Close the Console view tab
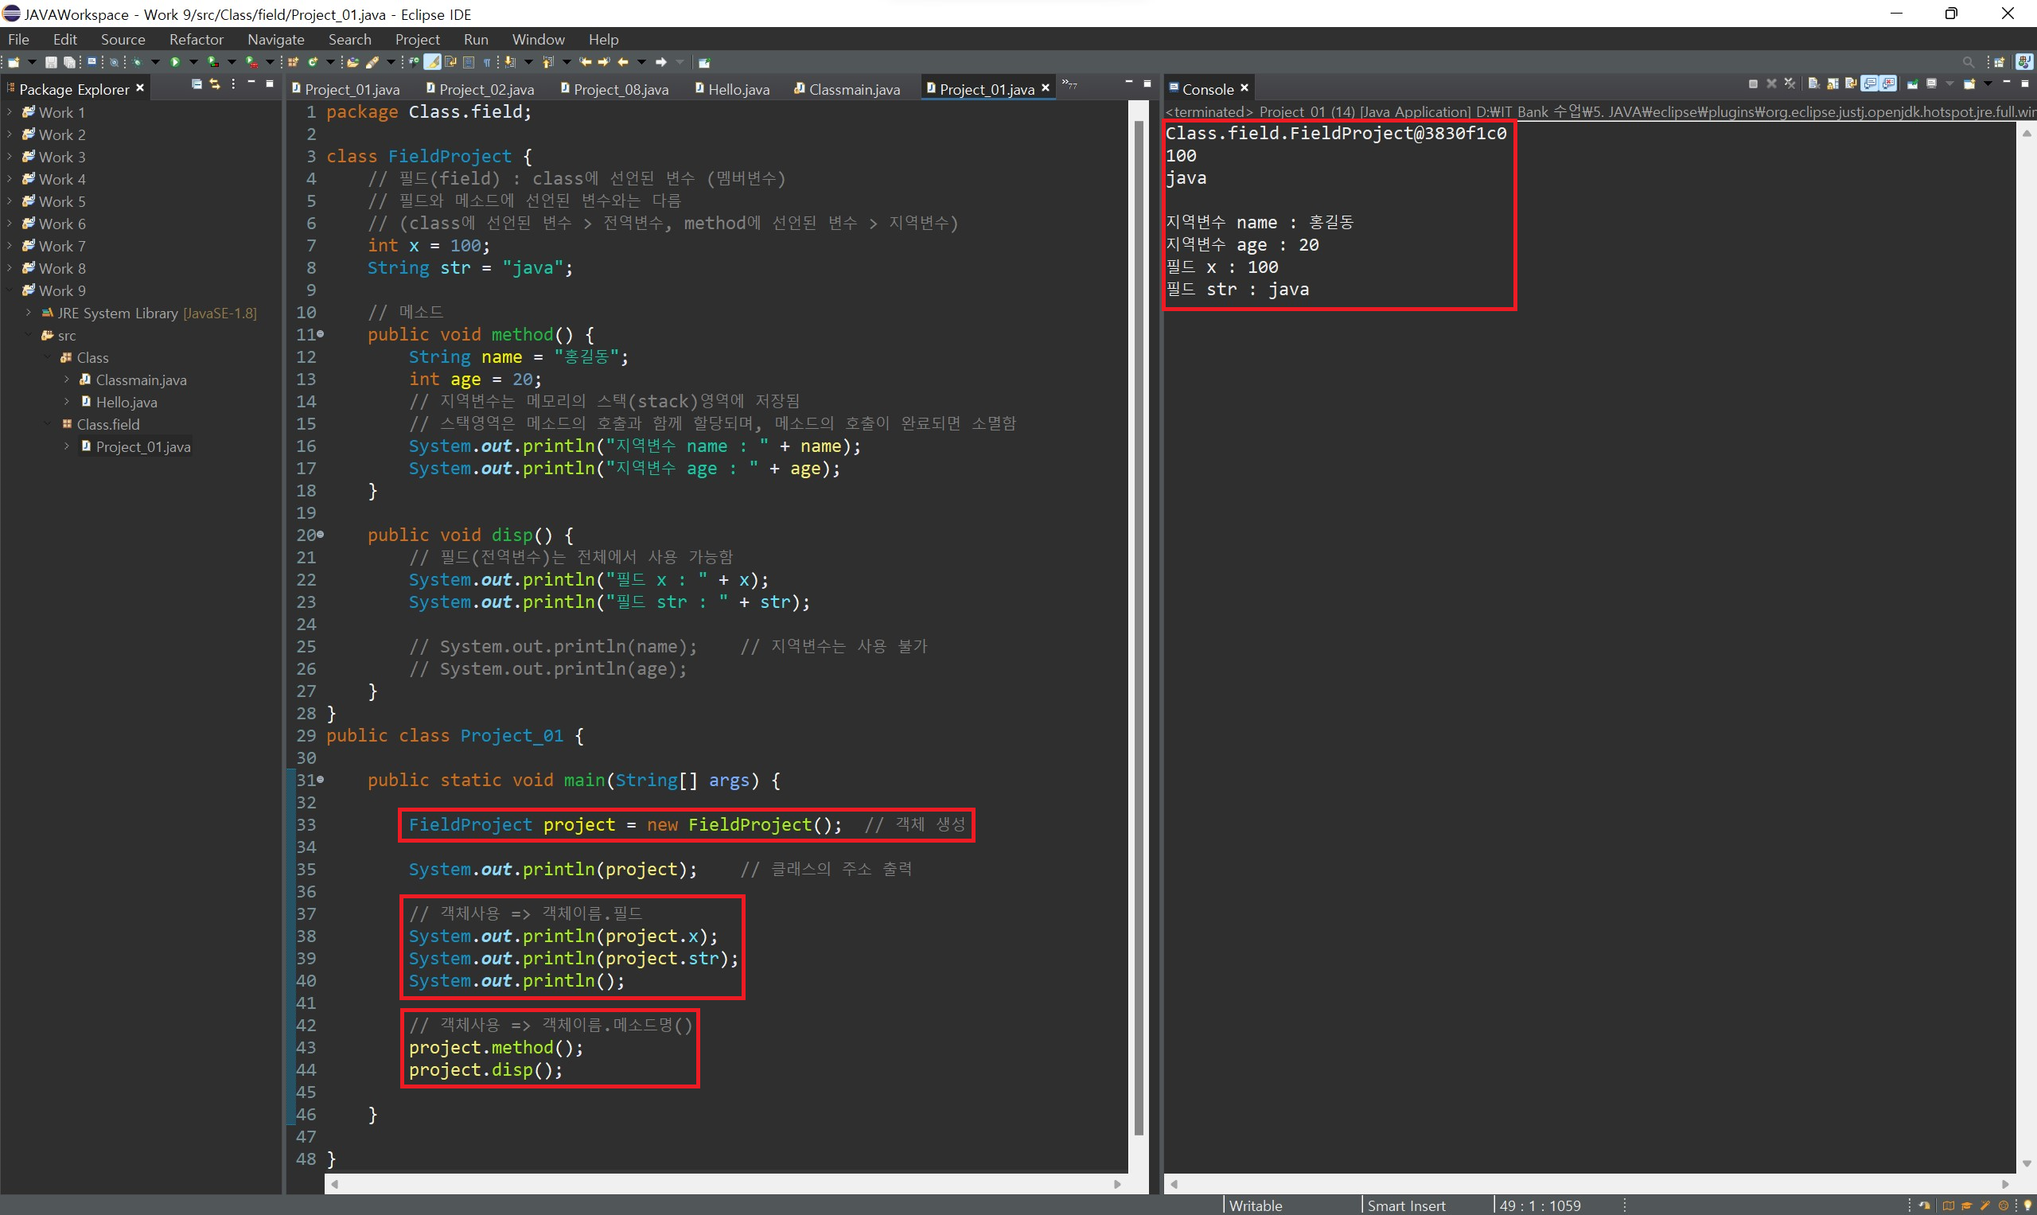Screen dimensions: 2037x1215 point(1244,88)
